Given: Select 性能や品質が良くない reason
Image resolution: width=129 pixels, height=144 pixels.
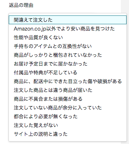Looking at the screenshot, I should click(x=67, y=38).
